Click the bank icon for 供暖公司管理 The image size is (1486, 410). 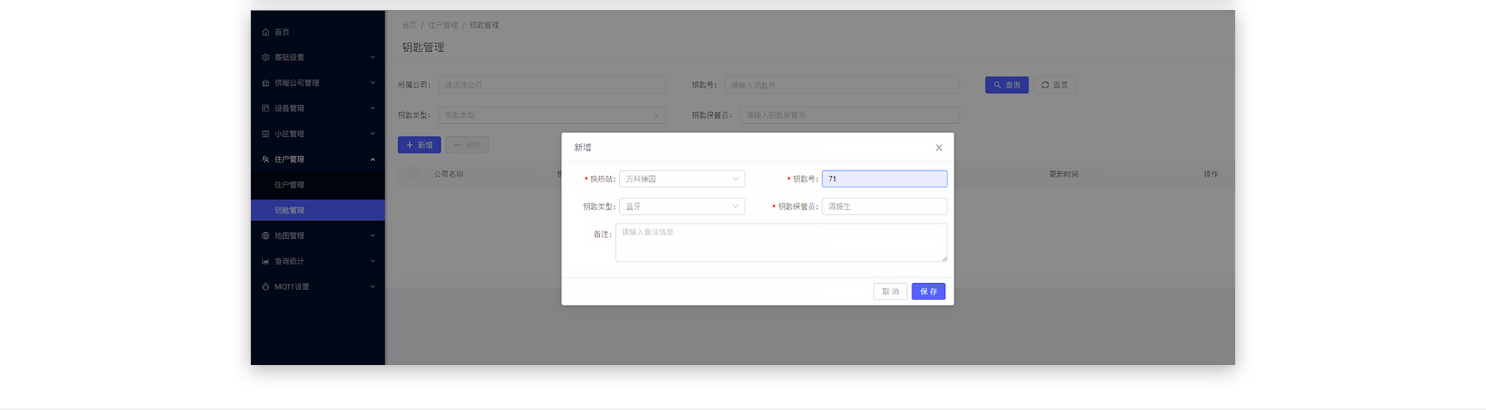[265, 83]
